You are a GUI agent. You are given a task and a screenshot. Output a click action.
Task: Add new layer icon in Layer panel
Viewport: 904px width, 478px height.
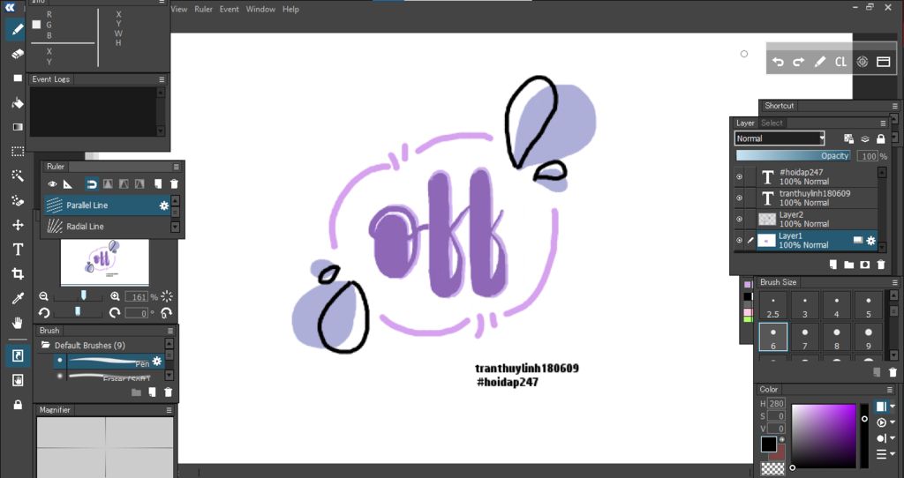(833, 265)
